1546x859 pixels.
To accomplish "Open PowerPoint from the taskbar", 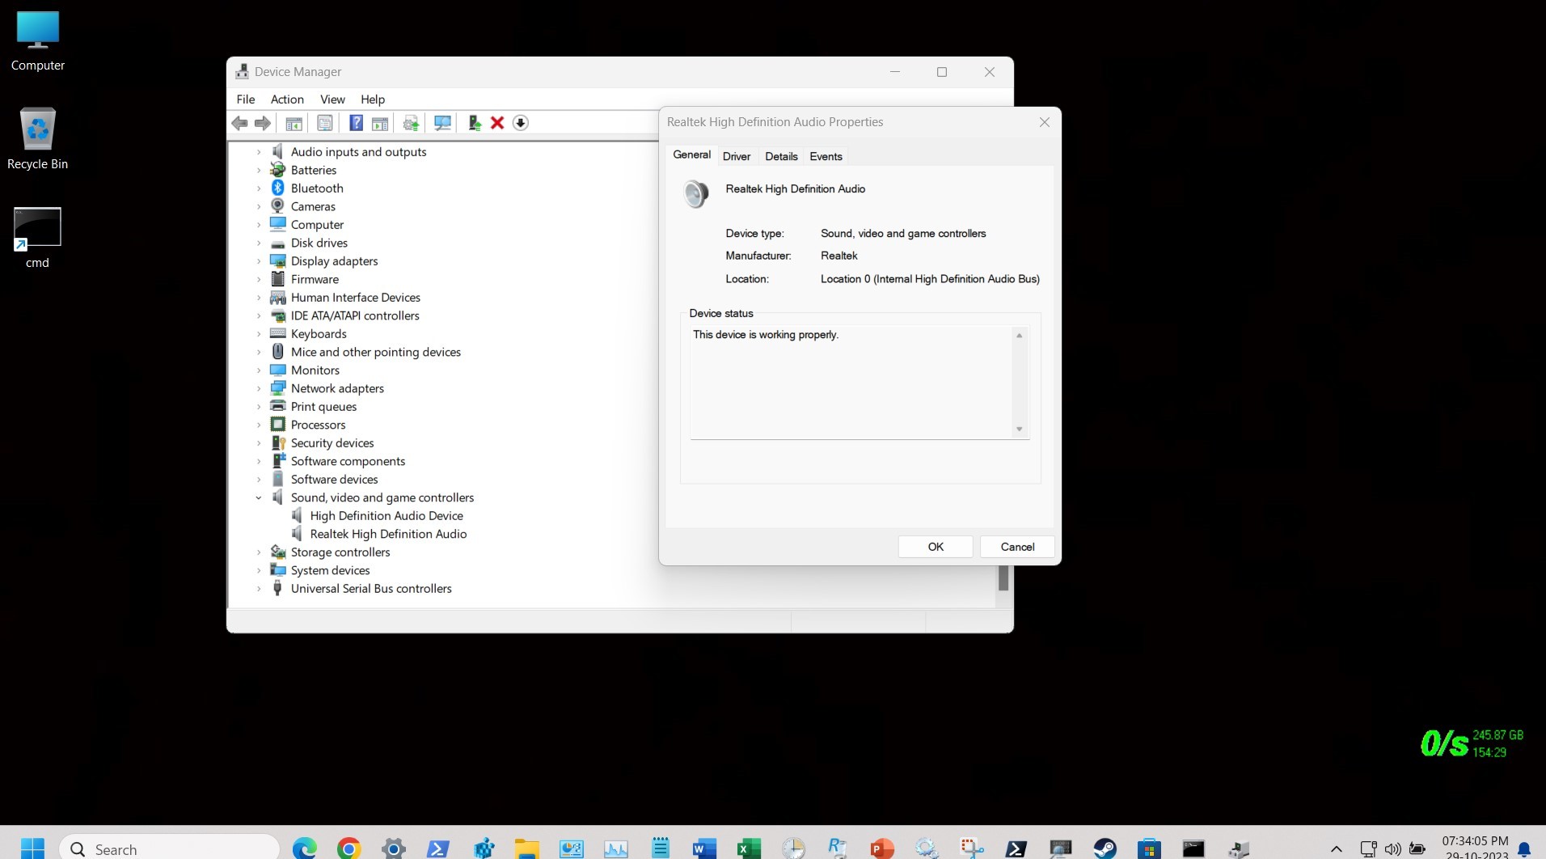I will coord(882,848).
